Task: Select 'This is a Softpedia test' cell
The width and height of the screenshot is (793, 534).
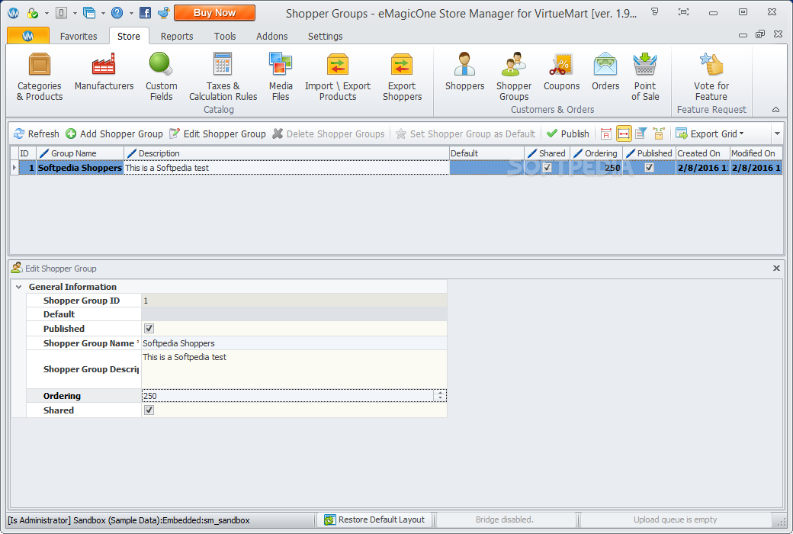Action: tap(286, 168)
